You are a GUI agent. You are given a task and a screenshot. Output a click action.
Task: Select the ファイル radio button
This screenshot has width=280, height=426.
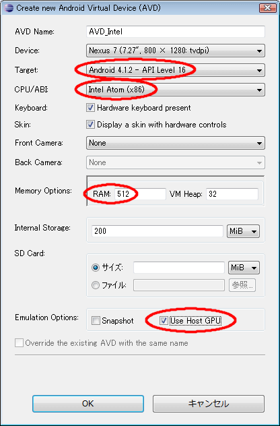tap(96, 286)
